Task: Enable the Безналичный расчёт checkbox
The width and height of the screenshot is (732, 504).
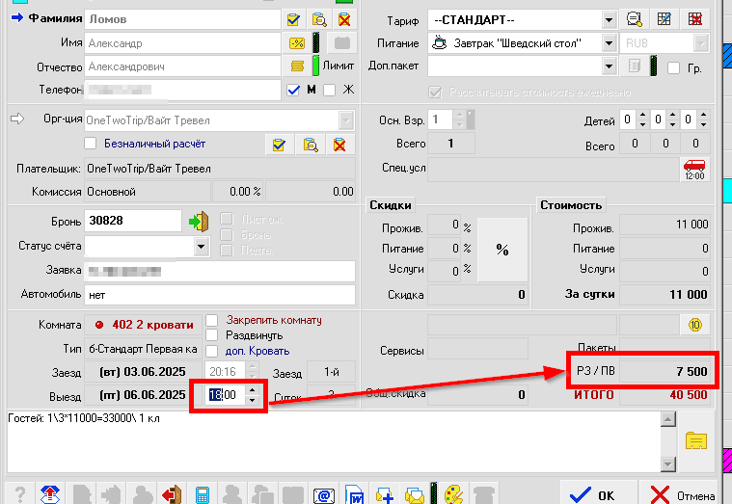Action: click(x=92, y=144)
